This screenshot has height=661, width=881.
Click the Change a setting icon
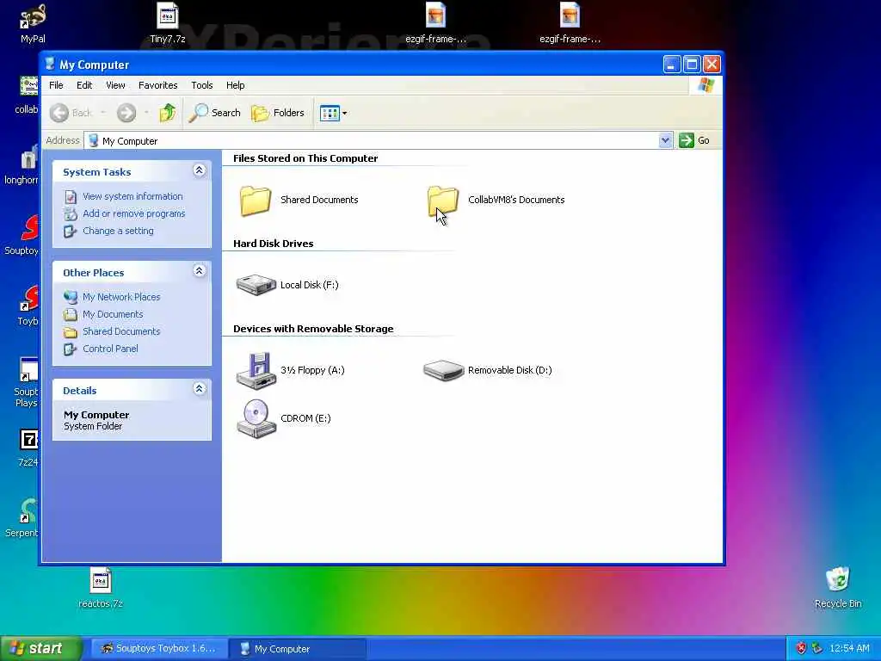tap(71, 231)
